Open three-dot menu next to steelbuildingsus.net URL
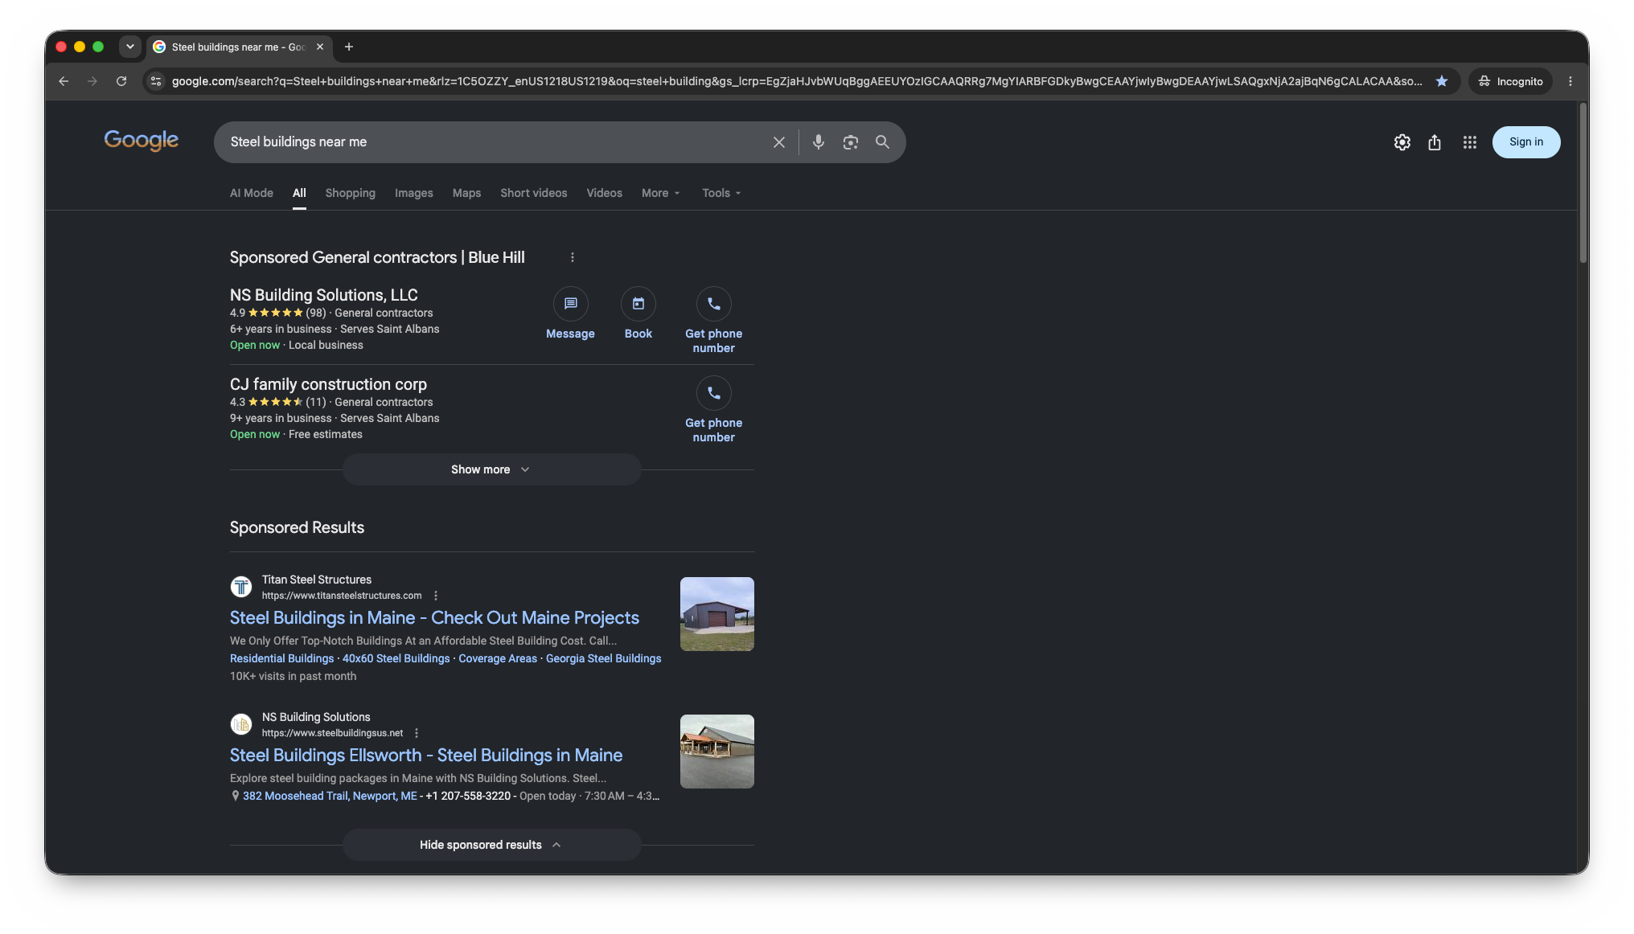 pos(416,733)
